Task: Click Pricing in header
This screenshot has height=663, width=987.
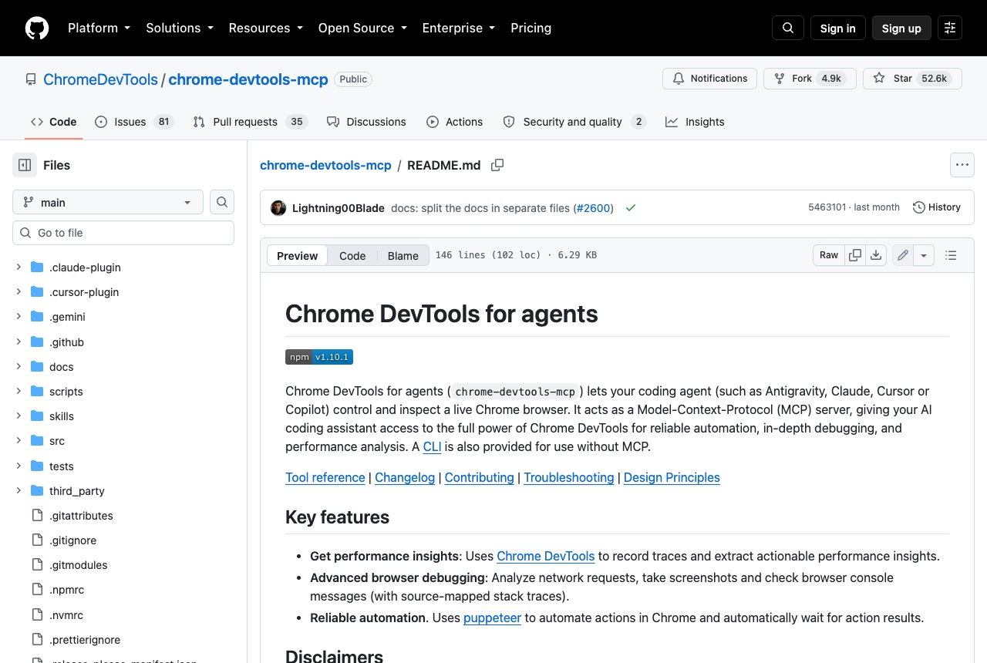Action: pos(531,28)
